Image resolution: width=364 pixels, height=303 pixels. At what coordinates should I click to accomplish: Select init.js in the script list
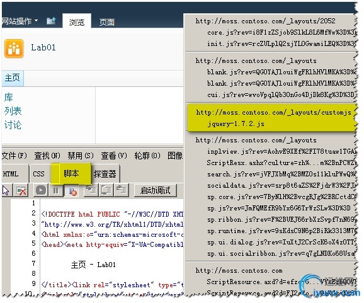click(x=282, y=43)
